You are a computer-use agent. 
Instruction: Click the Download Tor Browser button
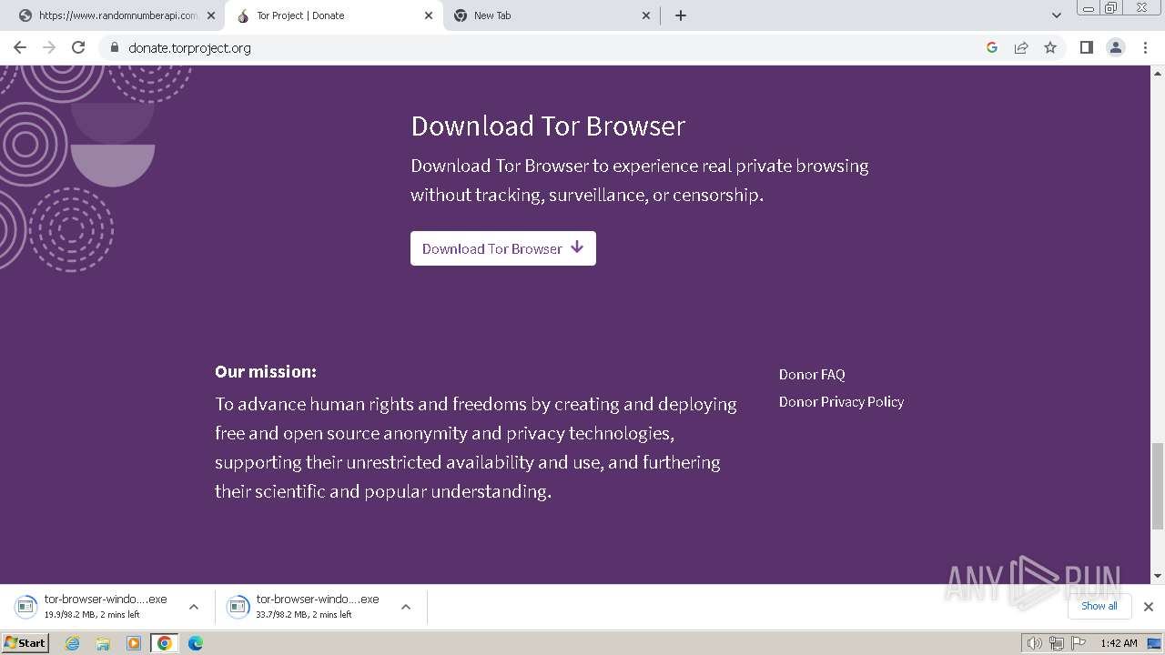click(503, 248)
